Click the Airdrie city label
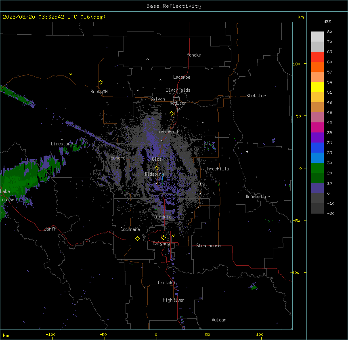 [163, 217]
